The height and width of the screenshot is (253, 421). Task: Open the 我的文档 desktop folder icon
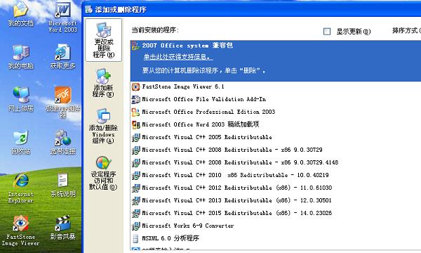(x=20, y=14)
